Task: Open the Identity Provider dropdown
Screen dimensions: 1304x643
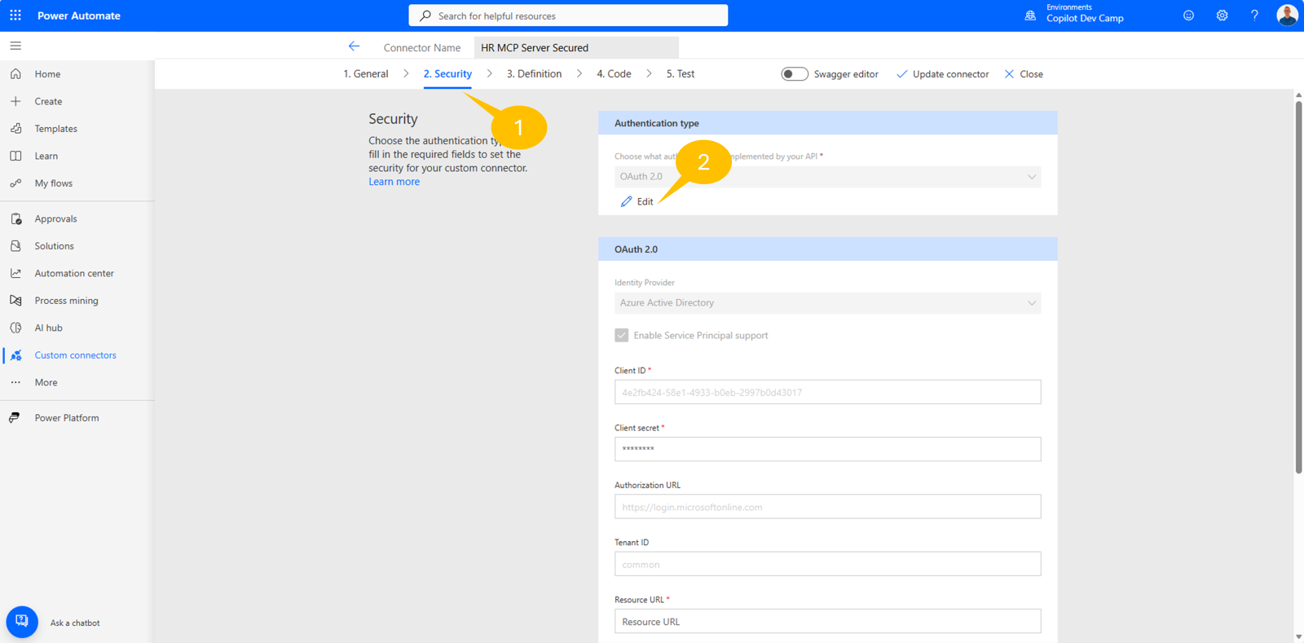Action: (827, 303)
